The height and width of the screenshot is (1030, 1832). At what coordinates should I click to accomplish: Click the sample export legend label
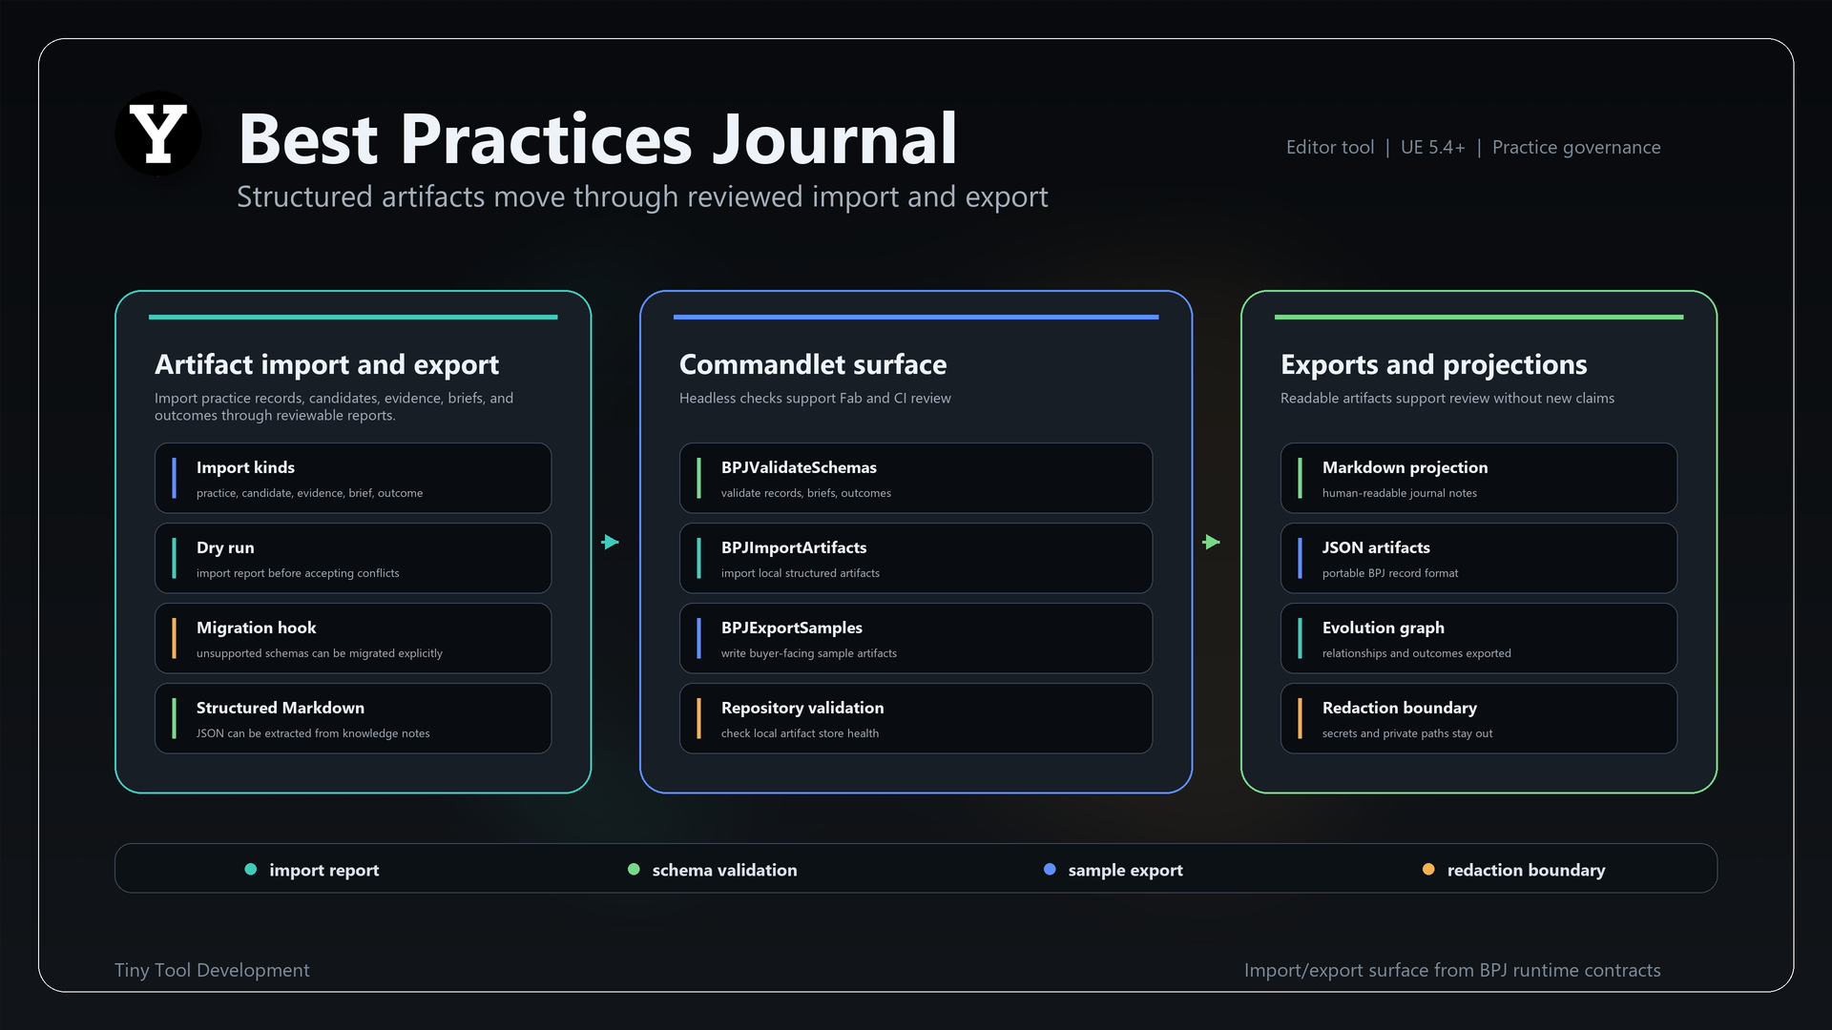pos(1126,870)
